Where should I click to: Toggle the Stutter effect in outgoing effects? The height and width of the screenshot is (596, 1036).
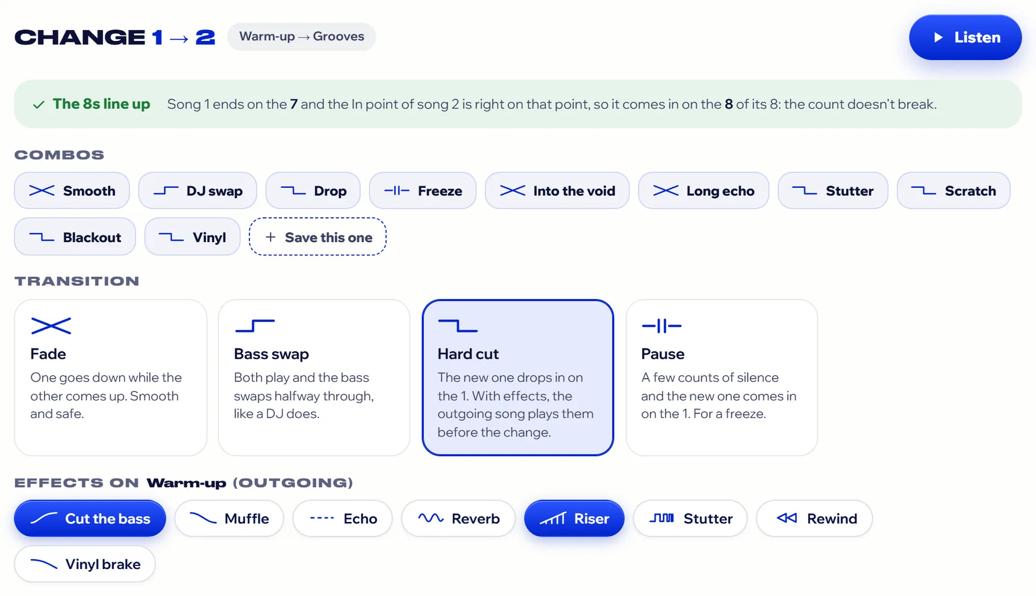(690, 518)
